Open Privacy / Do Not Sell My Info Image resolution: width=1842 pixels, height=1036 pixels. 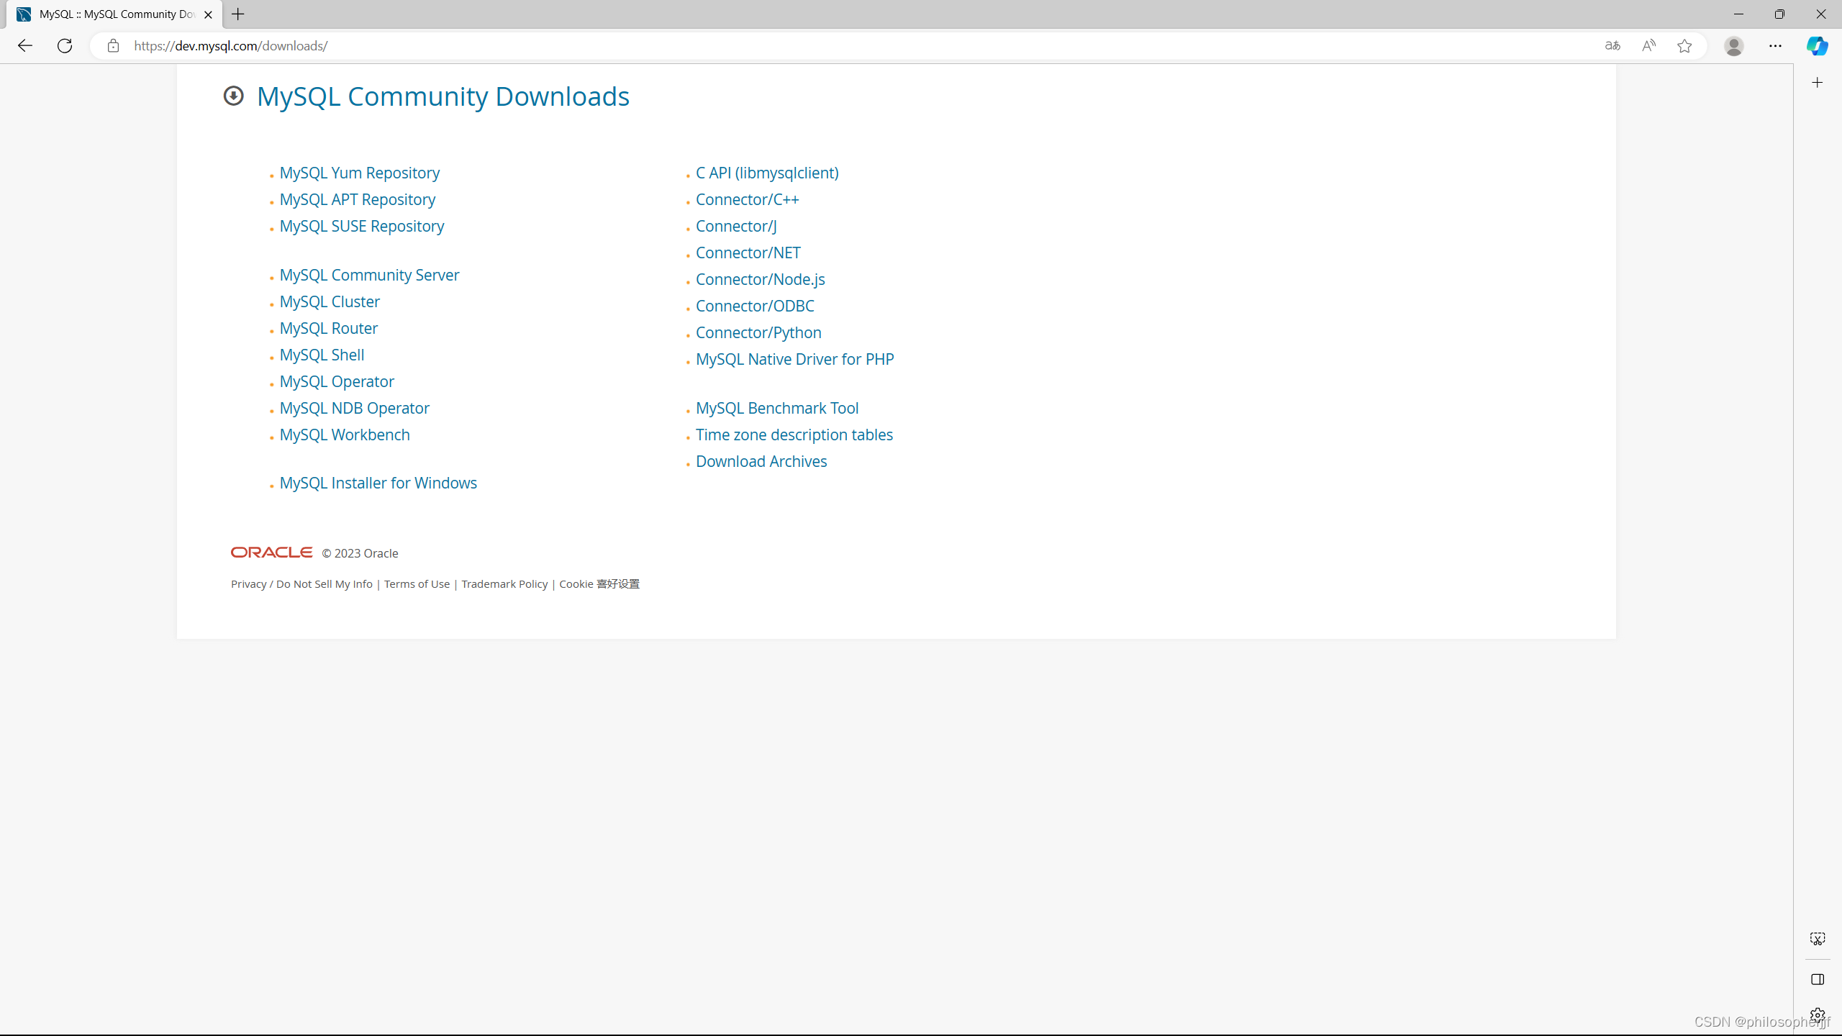(x=301, y=583)
